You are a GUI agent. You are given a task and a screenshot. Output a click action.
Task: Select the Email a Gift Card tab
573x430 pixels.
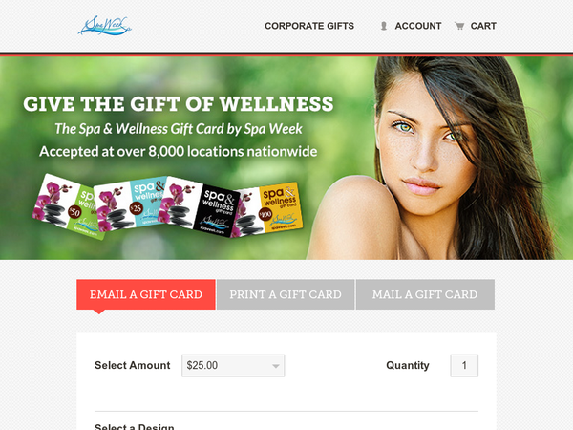(x=146, y=294)
